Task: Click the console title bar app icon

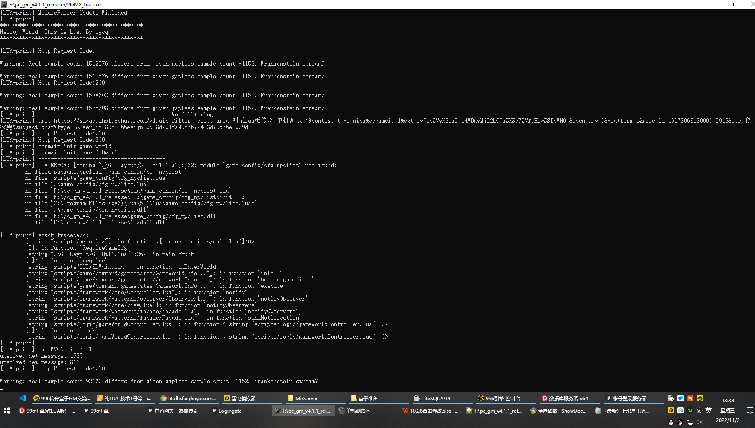Action: click(x=4, y=4)
